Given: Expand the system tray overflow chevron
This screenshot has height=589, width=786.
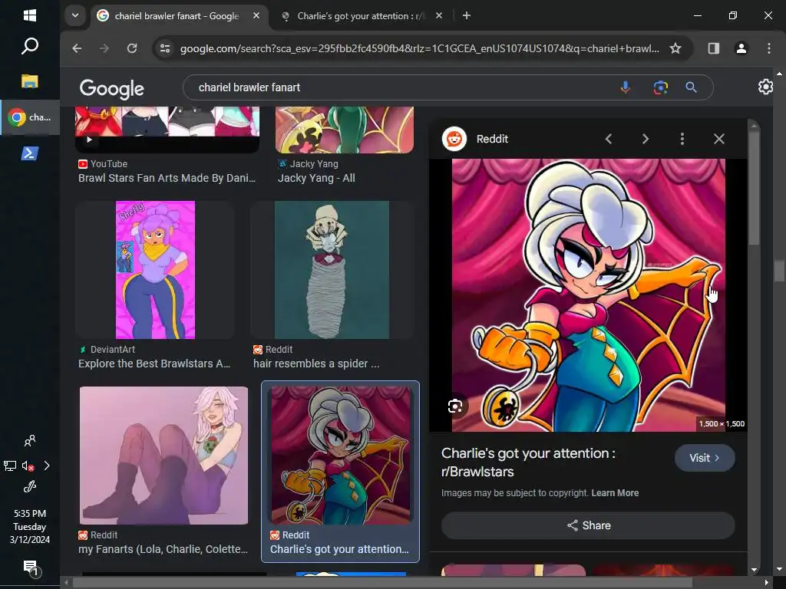Looking at the screenshot, I should coord(47,466).
